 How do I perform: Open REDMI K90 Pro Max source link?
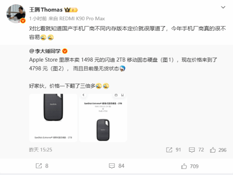point(82,19)
